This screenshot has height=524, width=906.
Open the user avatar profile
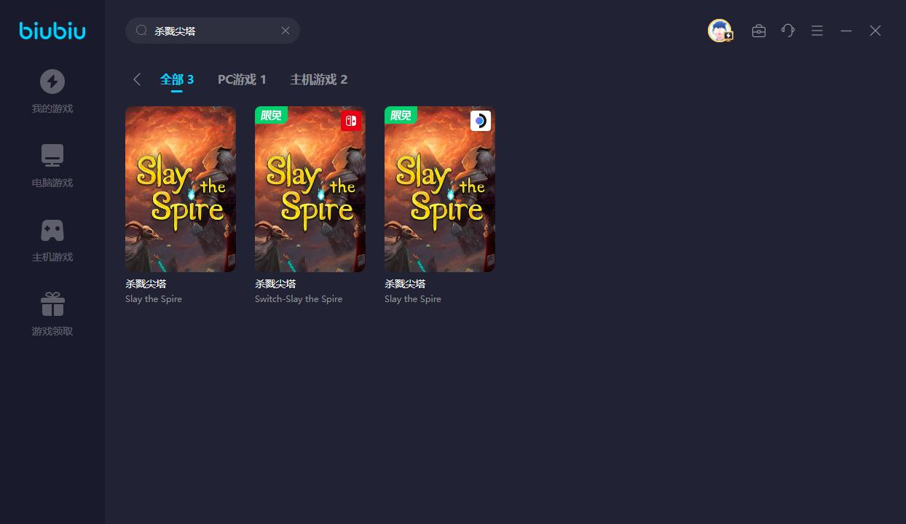pos(720,31)
